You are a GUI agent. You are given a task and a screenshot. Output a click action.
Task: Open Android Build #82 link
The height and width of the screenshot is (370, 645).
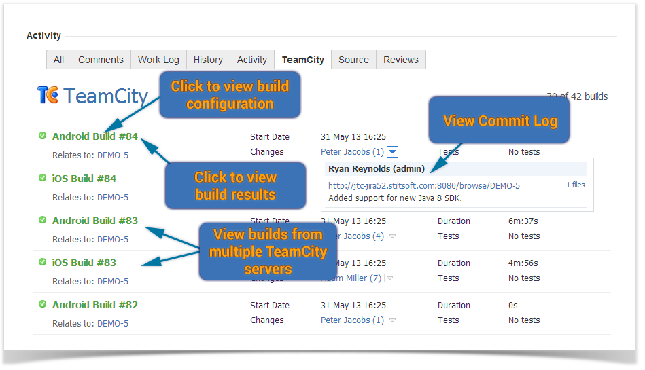(95, 305)
